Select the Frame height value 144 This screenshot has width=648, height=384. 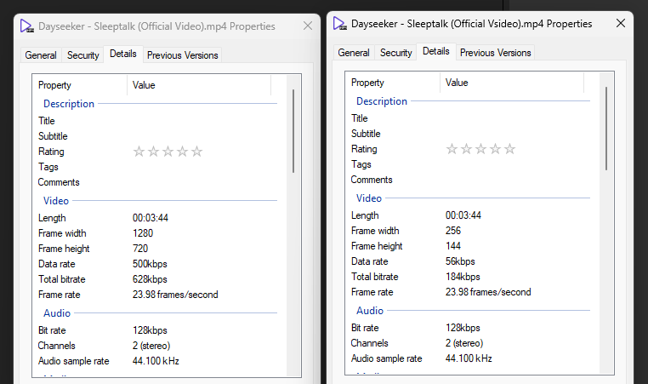tap(453, 246)
